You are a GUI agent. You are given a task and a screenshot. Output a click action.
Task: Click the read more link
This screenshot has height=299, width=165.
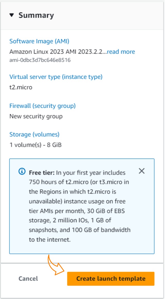point(121,52)
